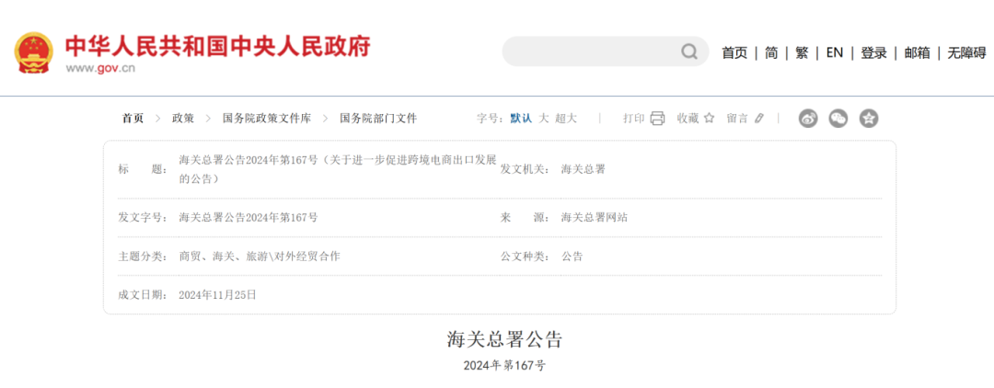Switch to Traditional Chinese 繁

pos(802,53)
